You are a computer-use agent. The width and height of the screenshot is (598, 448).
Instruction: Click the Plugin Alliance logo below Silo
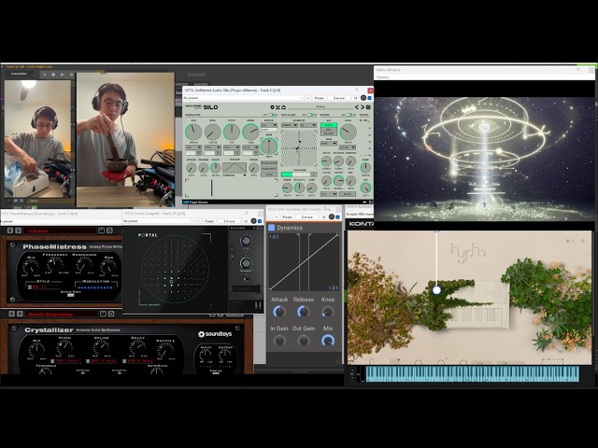[195, 203]
